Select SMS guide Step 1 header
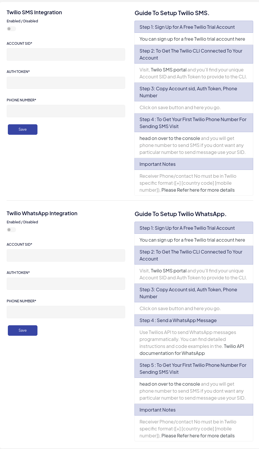The image size is (259, 449). pyautogui.click(x=194, y=27)
